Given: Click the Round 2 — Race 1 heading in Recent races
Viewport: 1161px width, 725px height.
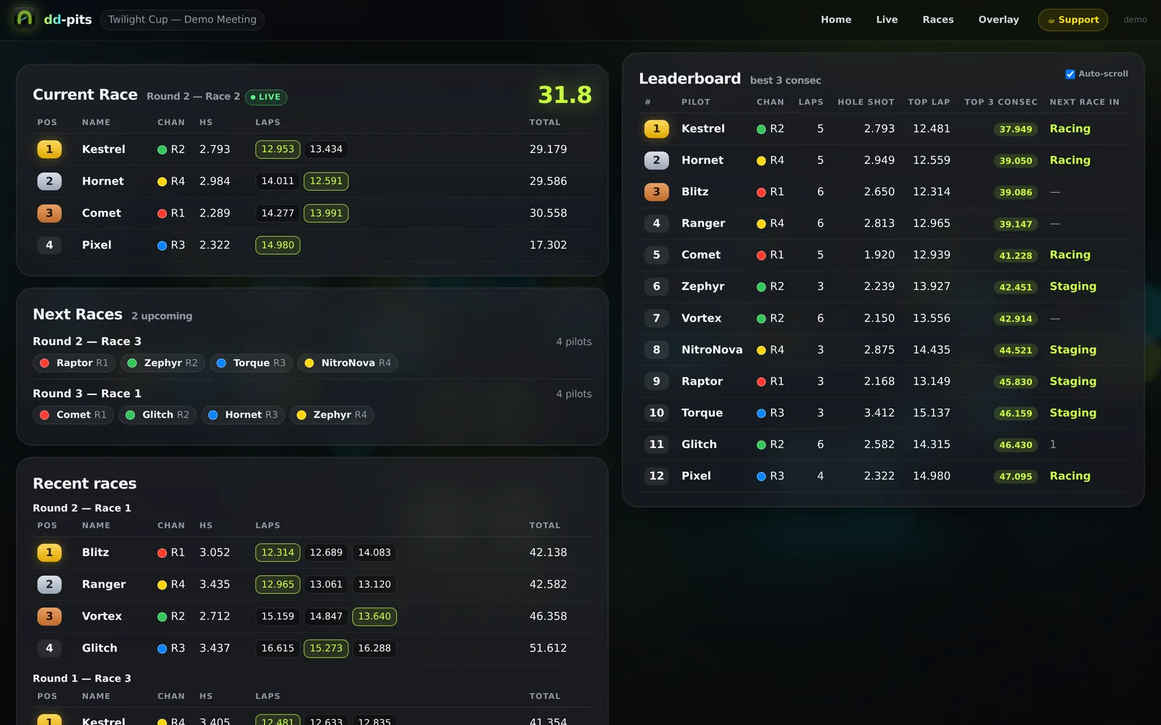Looking at the screenshot, I should 82,508.
